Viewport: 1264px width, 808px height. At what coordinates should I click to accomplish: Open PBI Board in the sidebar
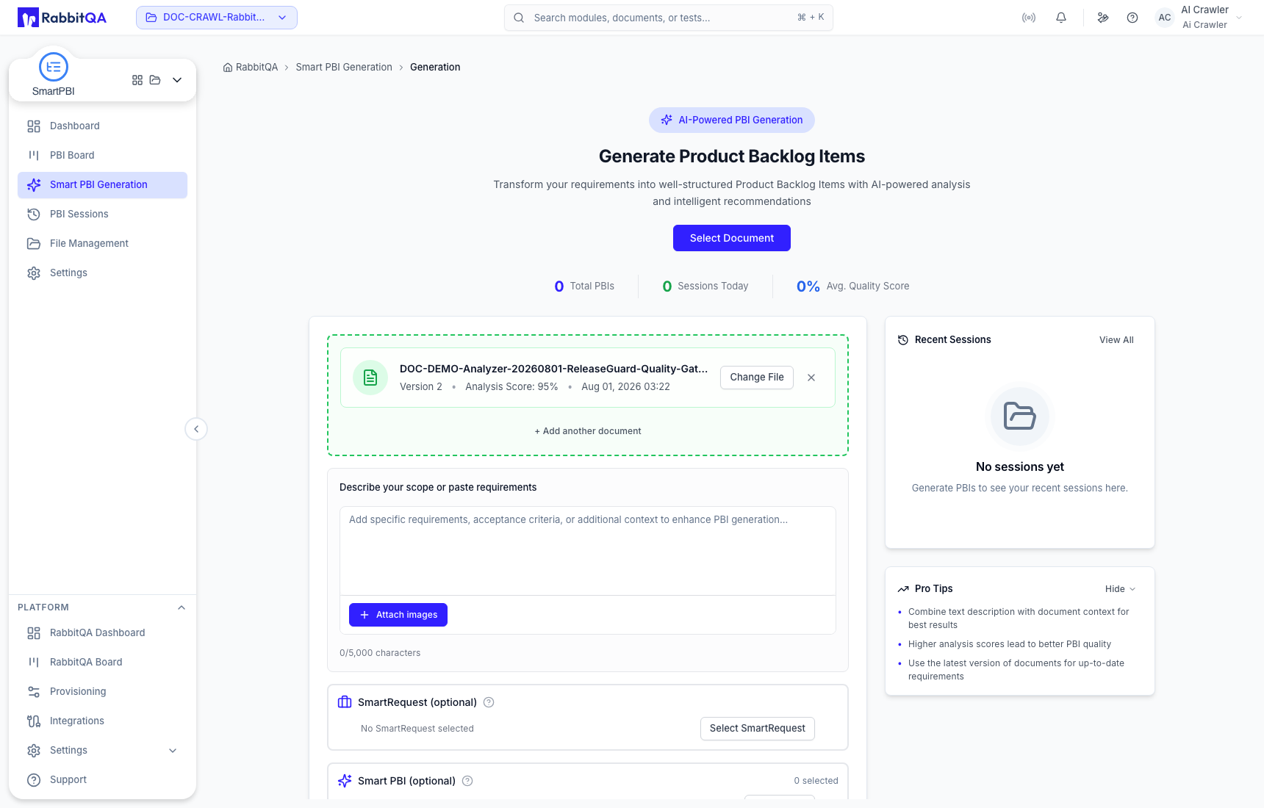coord(102,156)
